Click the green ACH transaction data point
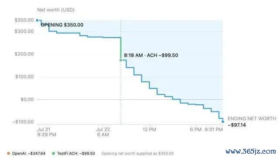The width and height of the screenshot is (279, 158). click(121, 60)
